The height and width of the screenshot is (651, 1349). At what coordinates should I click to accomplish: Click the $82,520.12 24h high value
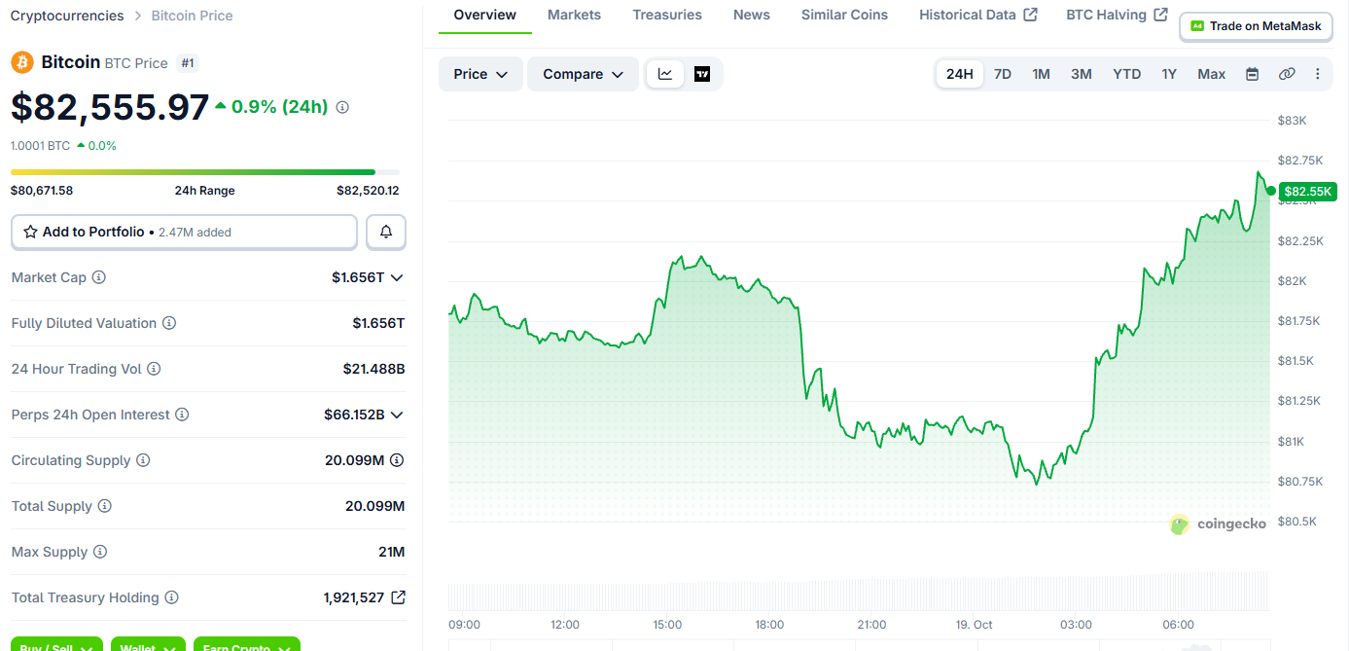tap(368, 191)
